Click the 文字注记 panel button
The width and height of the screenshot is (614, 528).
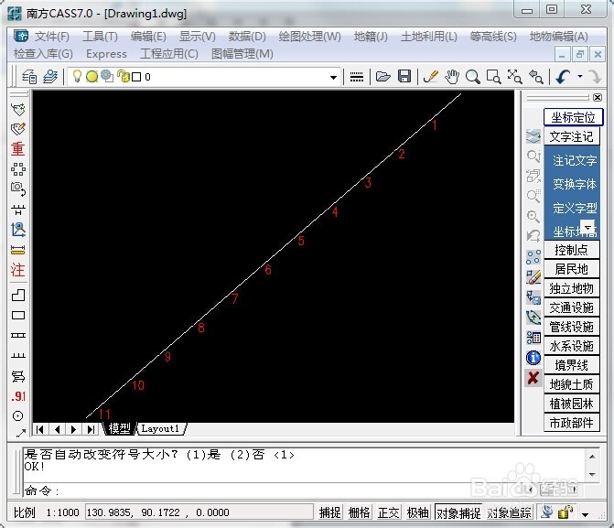[571, 136]
